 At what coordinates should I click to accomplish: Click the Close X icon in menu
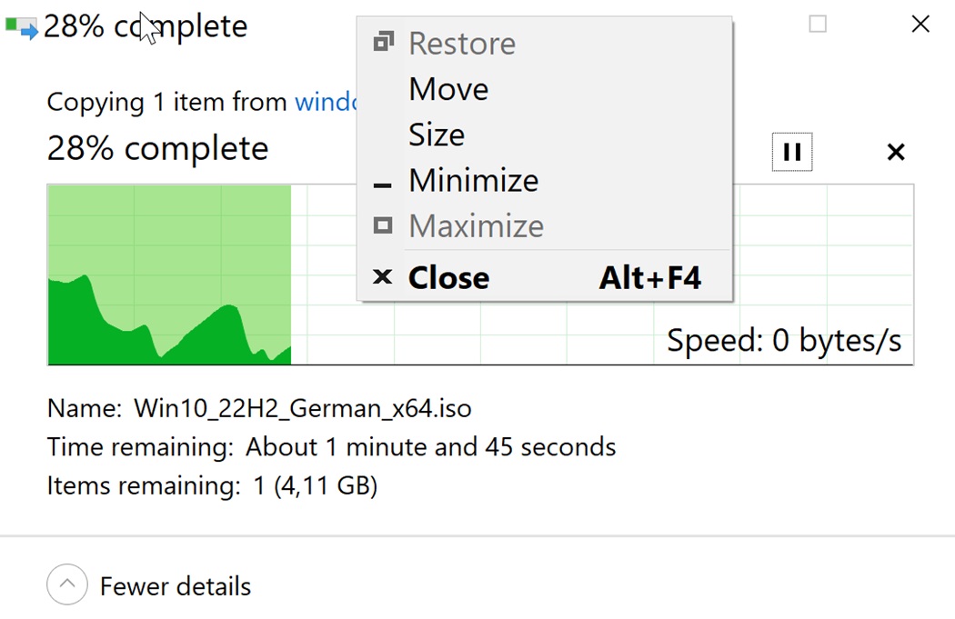(383, 277)
